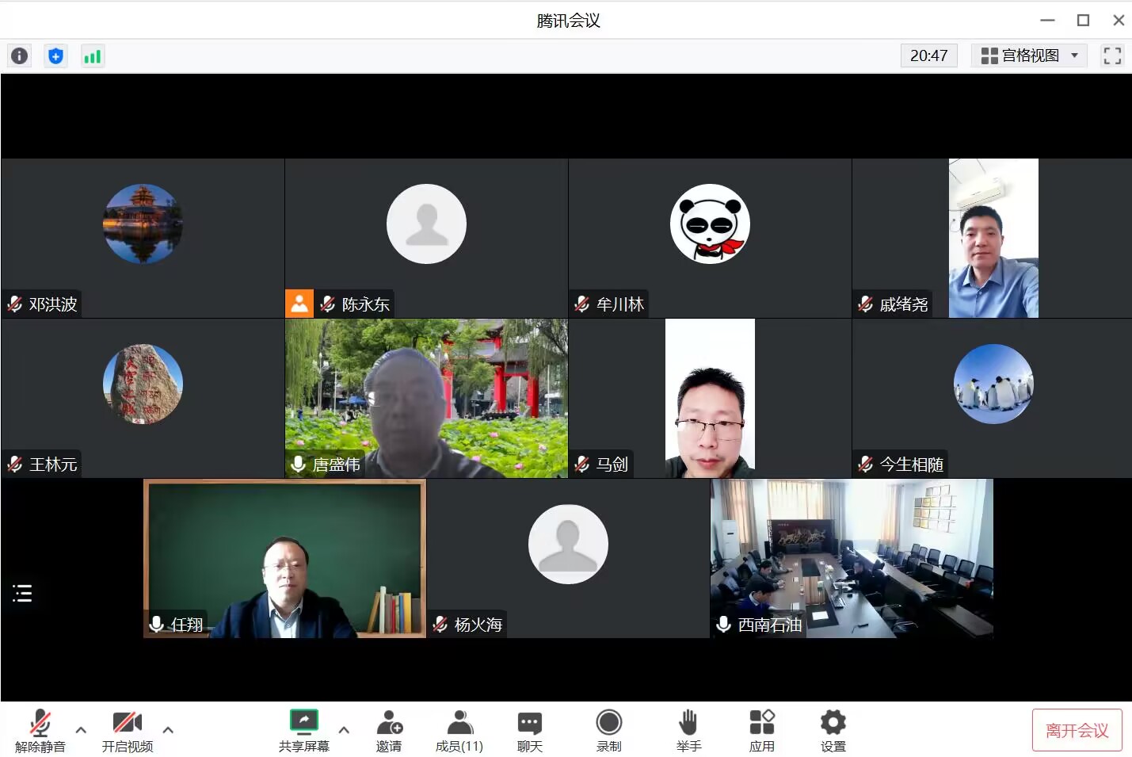Viewport: 1132px width, 757px height.
Task: Open the meeting info icon
Action: tap(19, 55)
